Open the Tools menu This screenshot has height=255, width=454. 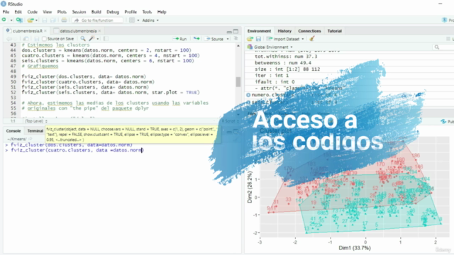[147, 12]
